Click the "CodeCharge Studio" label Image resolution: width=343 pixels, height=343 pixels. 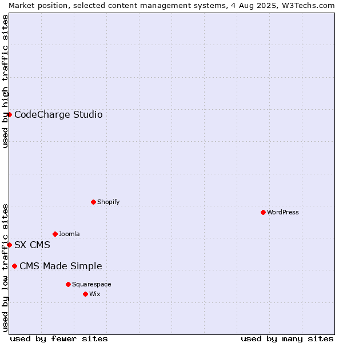(x=58, y=115)
